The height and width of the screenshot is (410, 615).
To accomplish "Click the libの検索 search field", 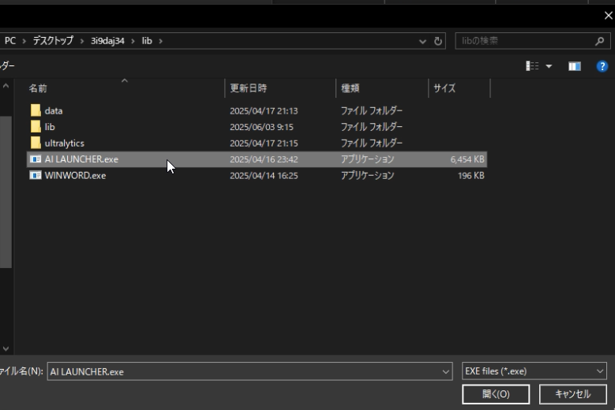I will click(x=521, y=41).
